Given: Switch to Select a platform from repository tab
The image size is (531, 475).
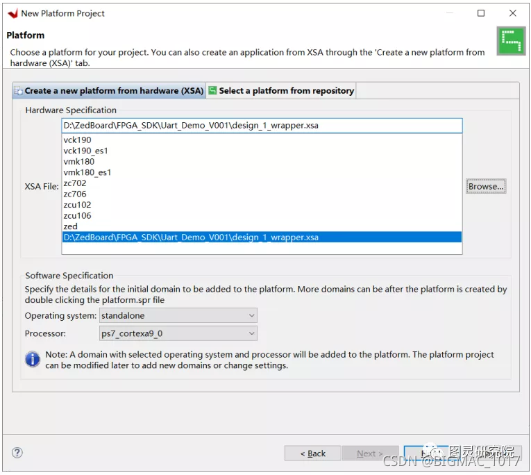Looking at the screenshot, I should coord(281,91).
